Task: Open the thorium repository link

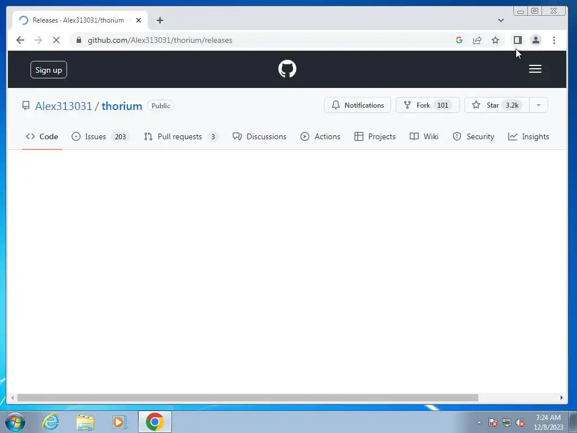Action: (x=122, y=106)
